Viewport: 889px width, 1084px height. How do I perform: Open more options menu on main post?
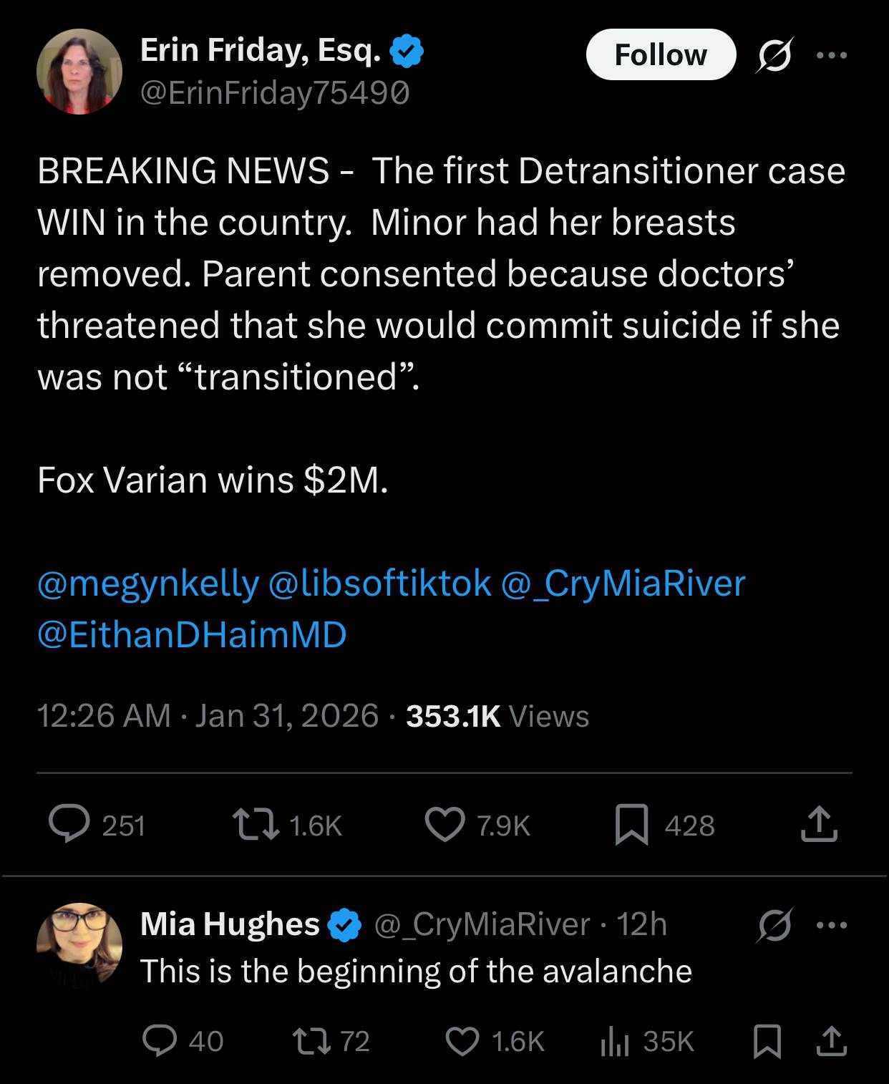coord(832,55)
